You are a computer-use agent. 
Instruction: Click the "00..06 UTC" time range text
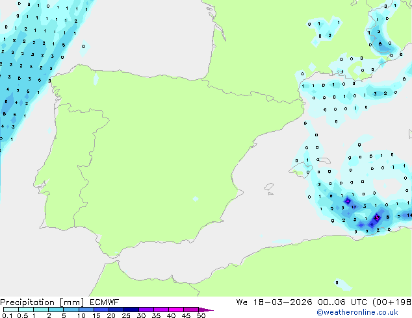[x=342, y=302]
